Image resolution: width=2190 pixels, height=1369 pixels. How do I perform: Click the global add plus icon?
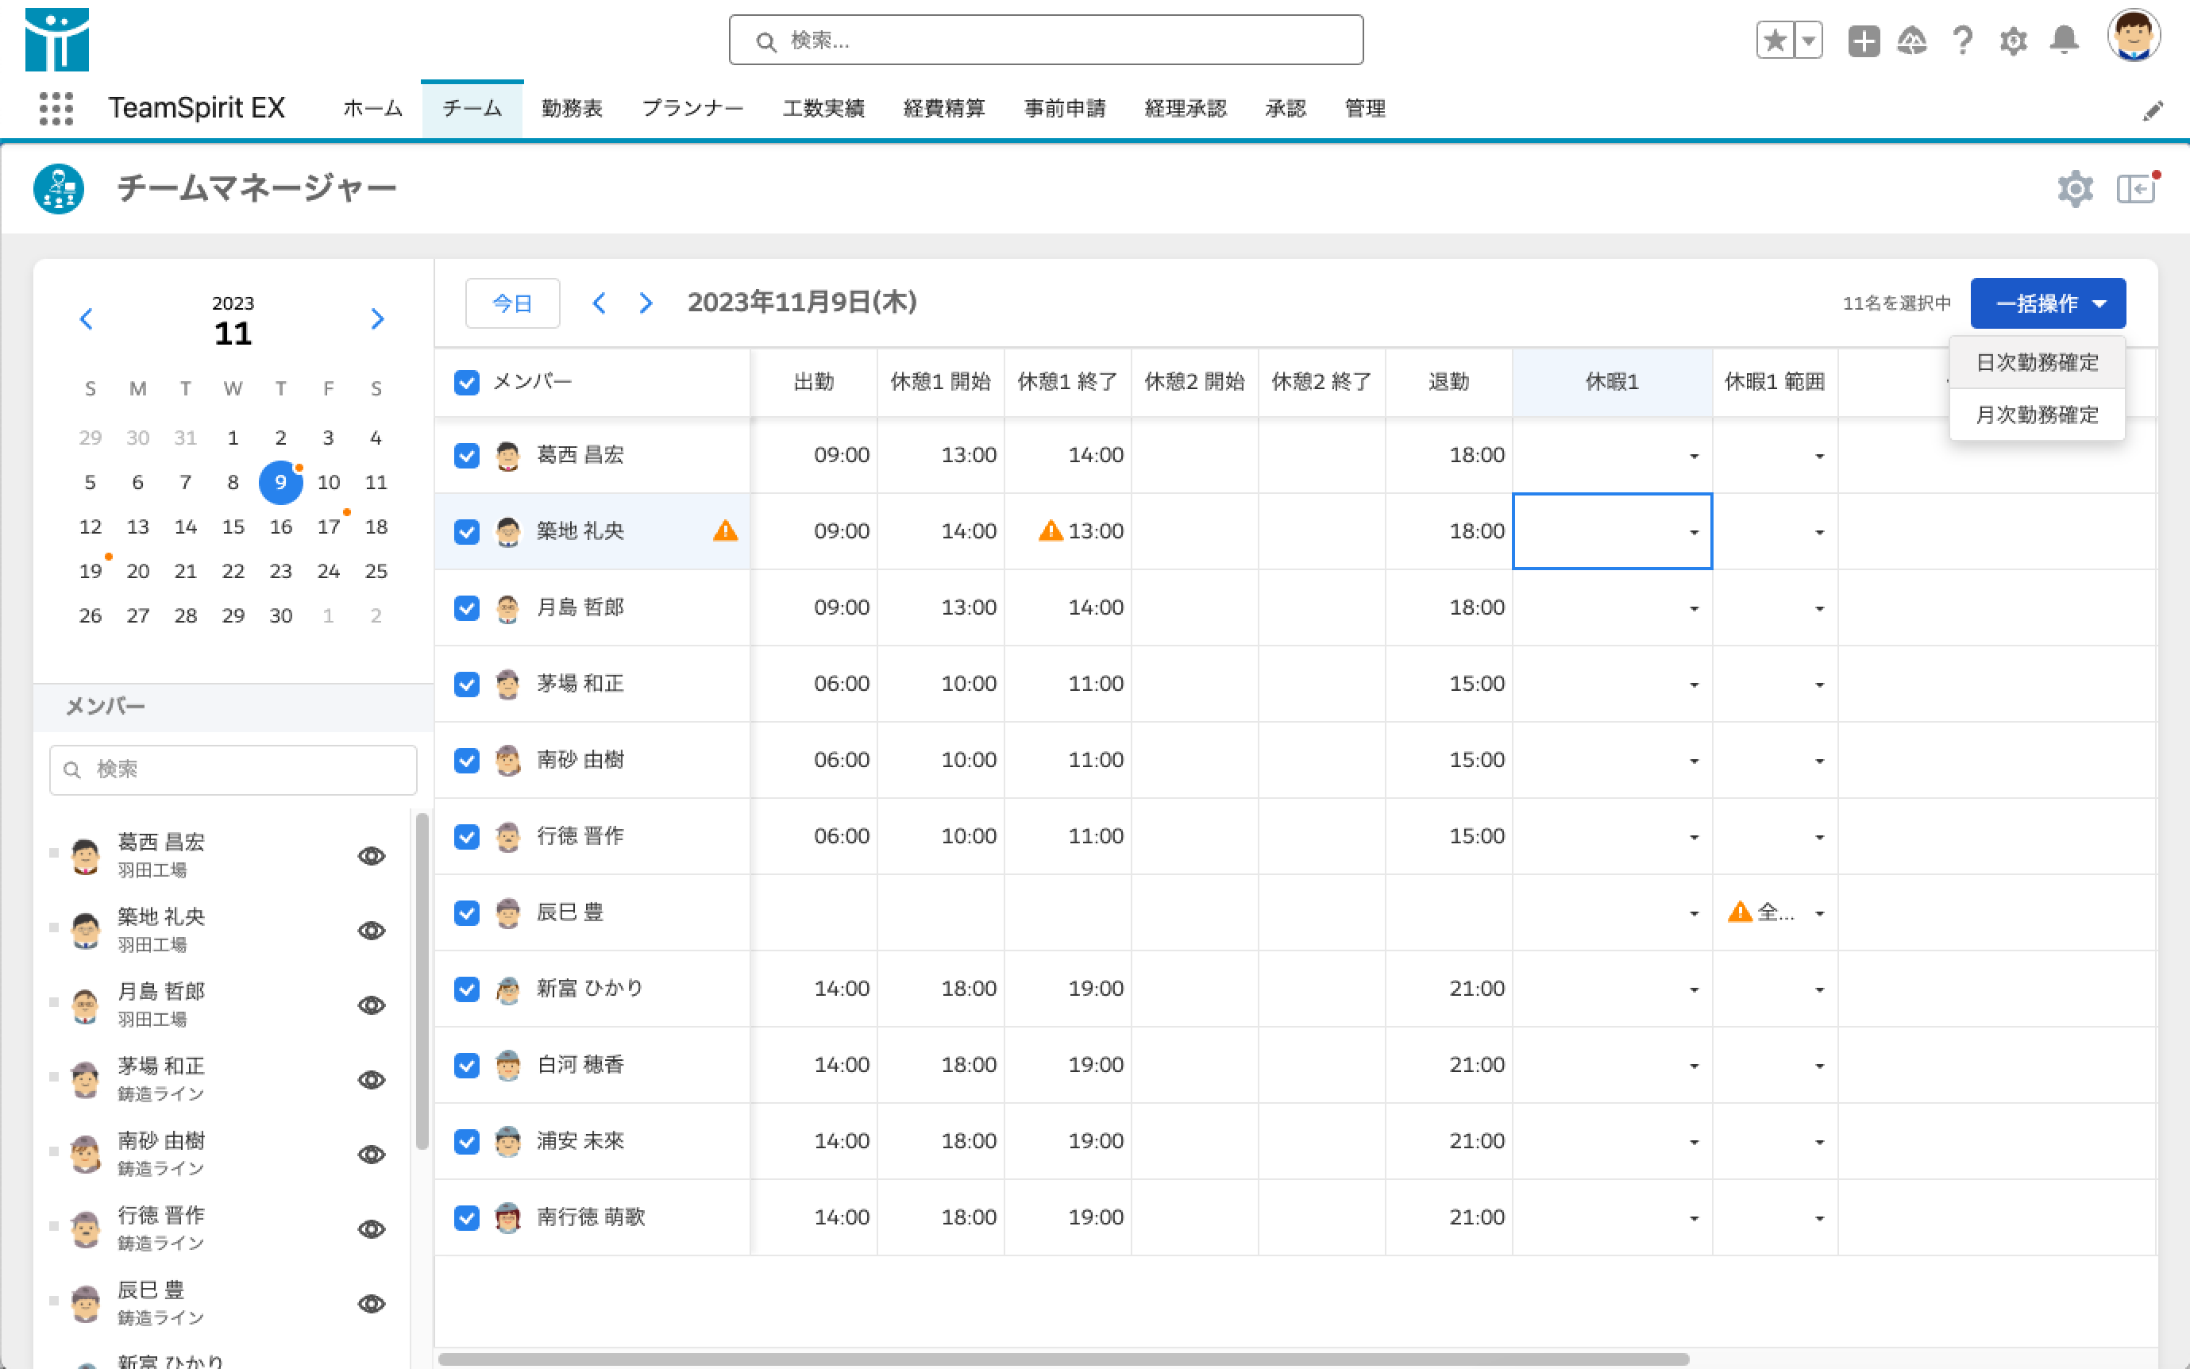coord(1863,40)
